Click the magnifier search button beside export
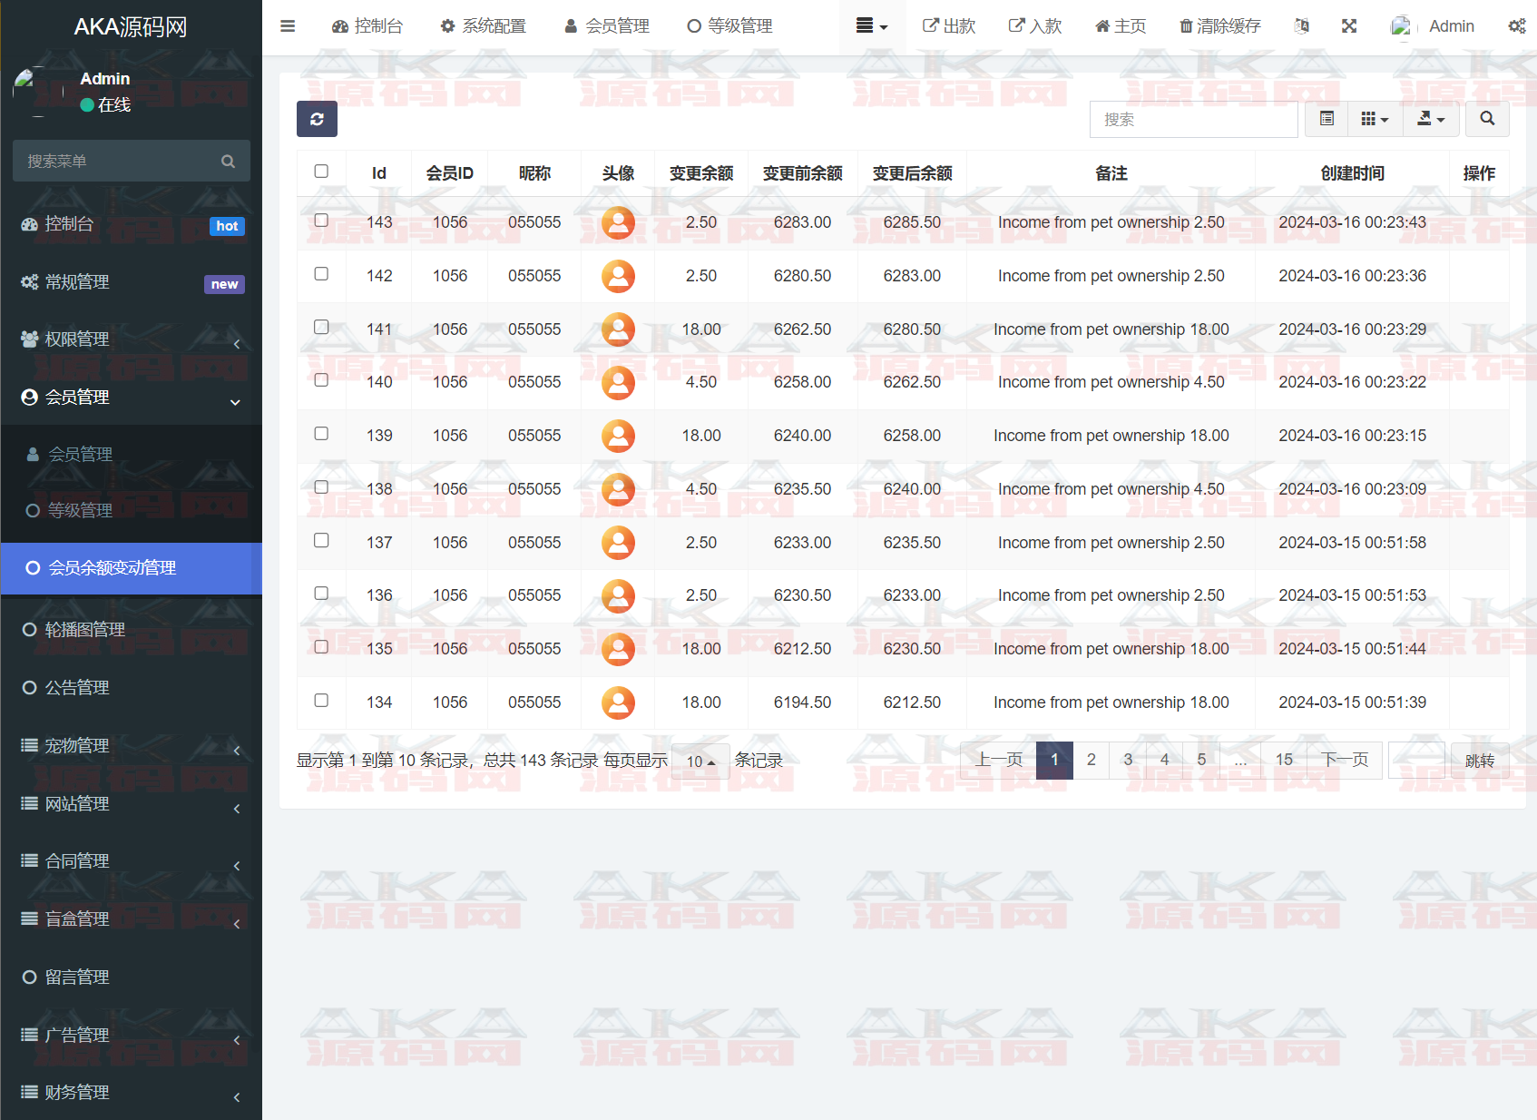 [1486, 119]
